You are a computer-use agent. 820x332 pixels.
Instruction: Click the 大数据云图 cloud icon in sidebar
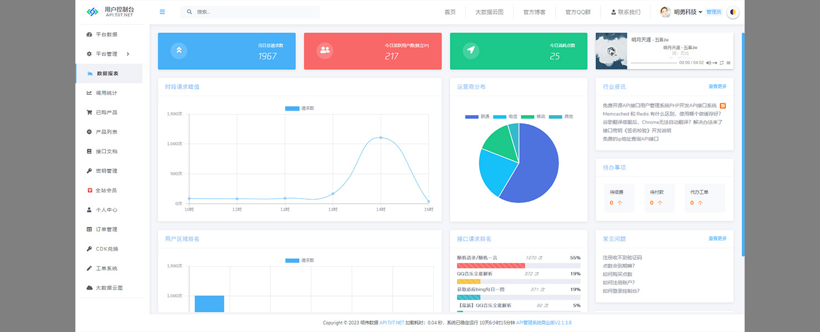[x=89, y=288]
